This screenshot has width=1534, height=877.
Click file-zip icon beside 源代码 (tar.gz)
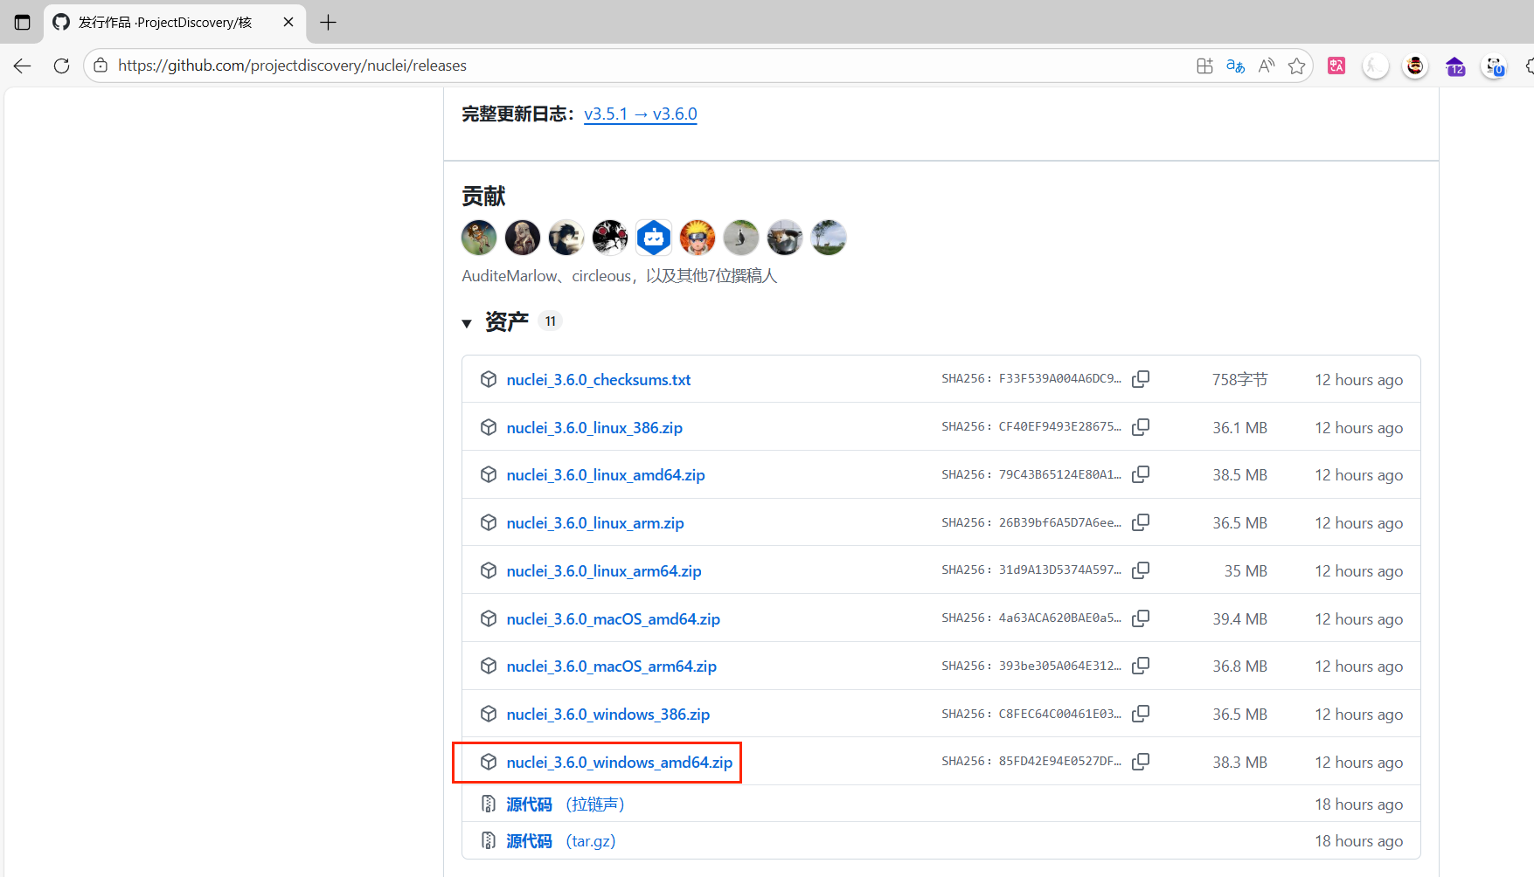click(x=489, y=840)
